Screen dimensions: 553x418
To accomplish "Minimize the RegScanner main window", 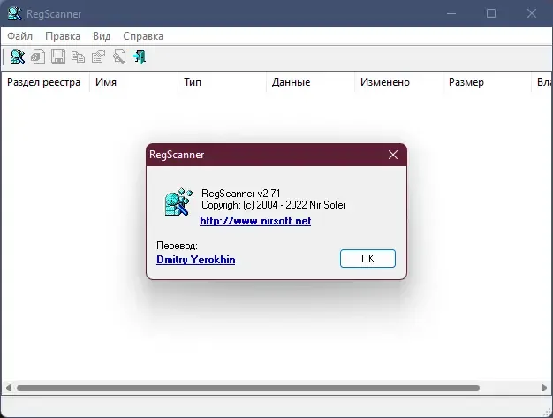I will [x=451, y=14].
